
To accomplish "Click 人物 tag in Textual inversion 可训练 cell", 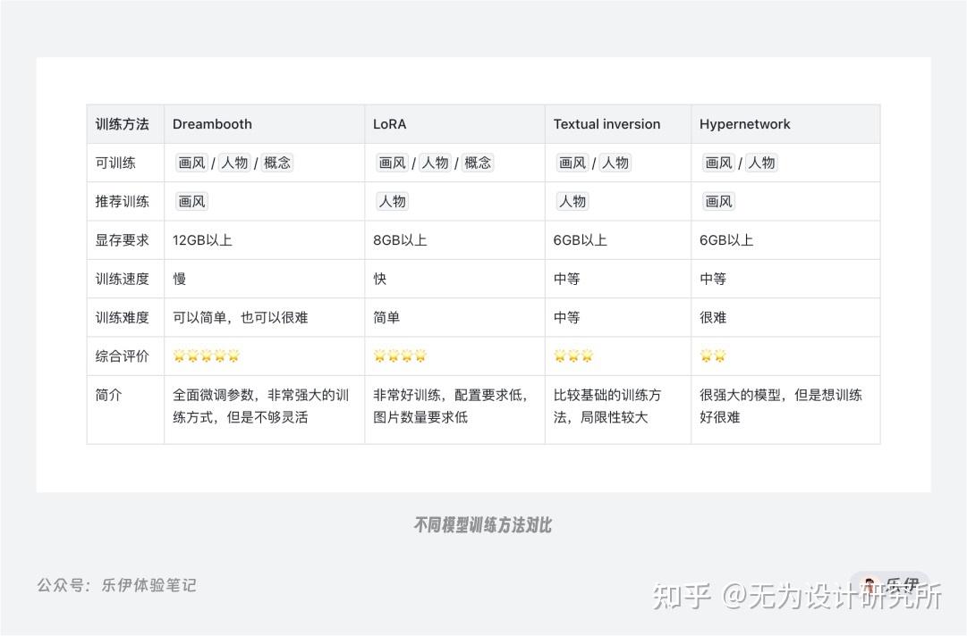I will (615, 163).
